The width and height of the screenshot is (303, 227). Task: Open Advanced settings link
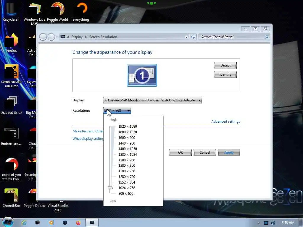pos(225,121)
